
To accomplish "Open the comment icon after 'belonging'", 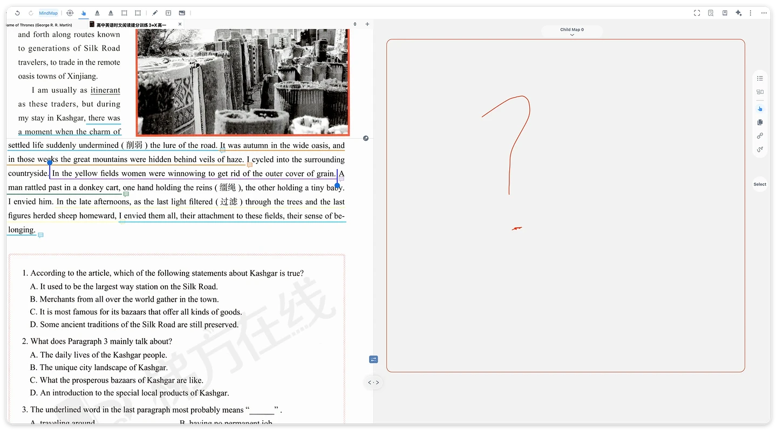I will pos(40,235).
